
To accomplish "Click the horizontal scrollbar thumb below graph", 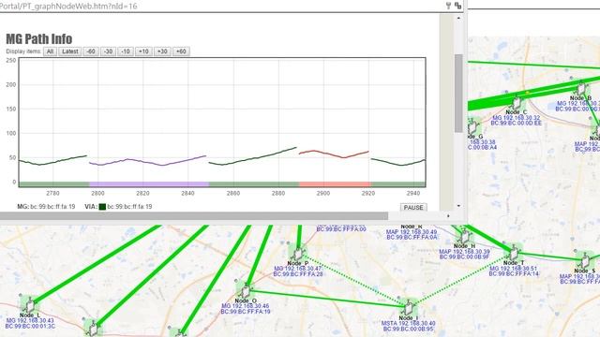I will [x=194, y=216].
